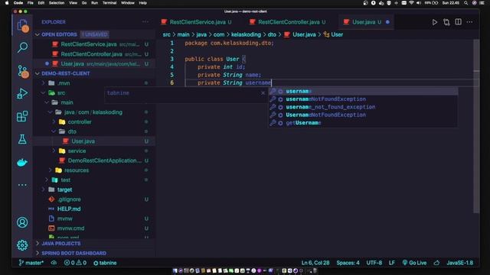The width and height of the screenshot is (490, 275).
Task: Open RestClientController.java in Open Editors
Action: click(x=91, y=54)
